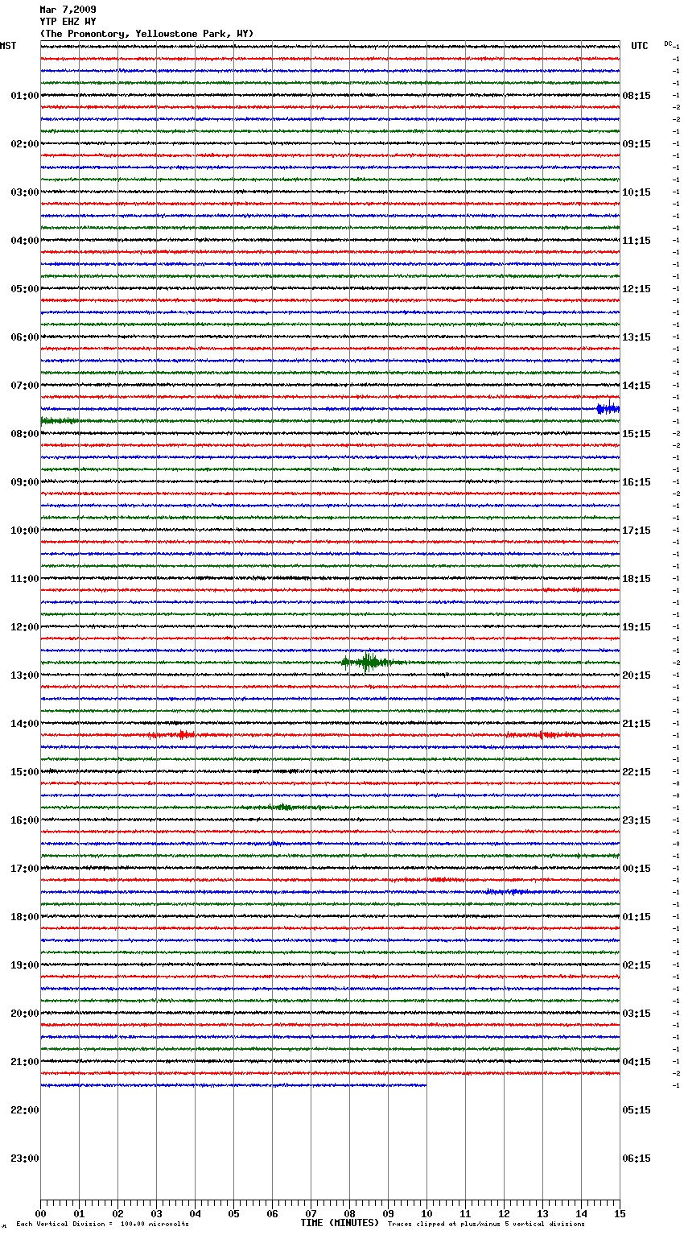Select the 13:00 MST hour label

pyautogui.click(x=25, y=675)
